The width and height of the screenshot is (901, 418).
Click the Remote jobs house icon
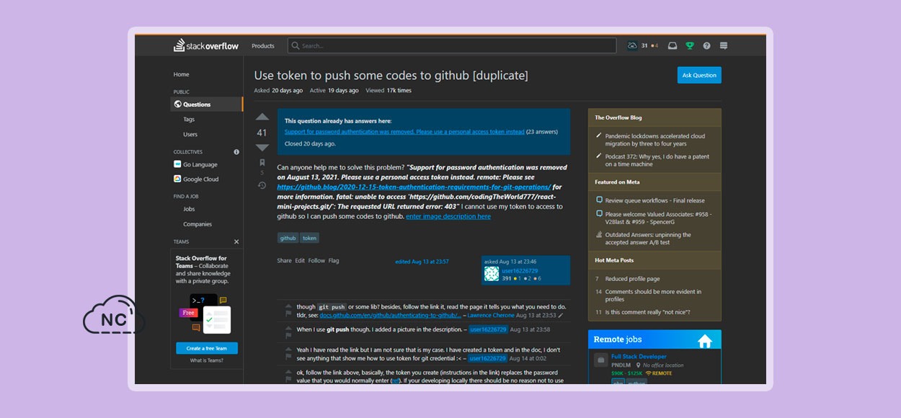pyautogui.click(x=705, y=340)
